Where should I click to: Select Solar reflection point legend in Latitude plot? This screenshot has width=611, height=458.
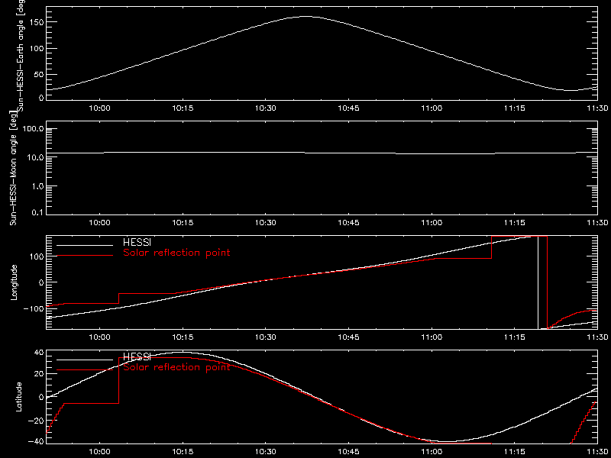tap(176, 367)
